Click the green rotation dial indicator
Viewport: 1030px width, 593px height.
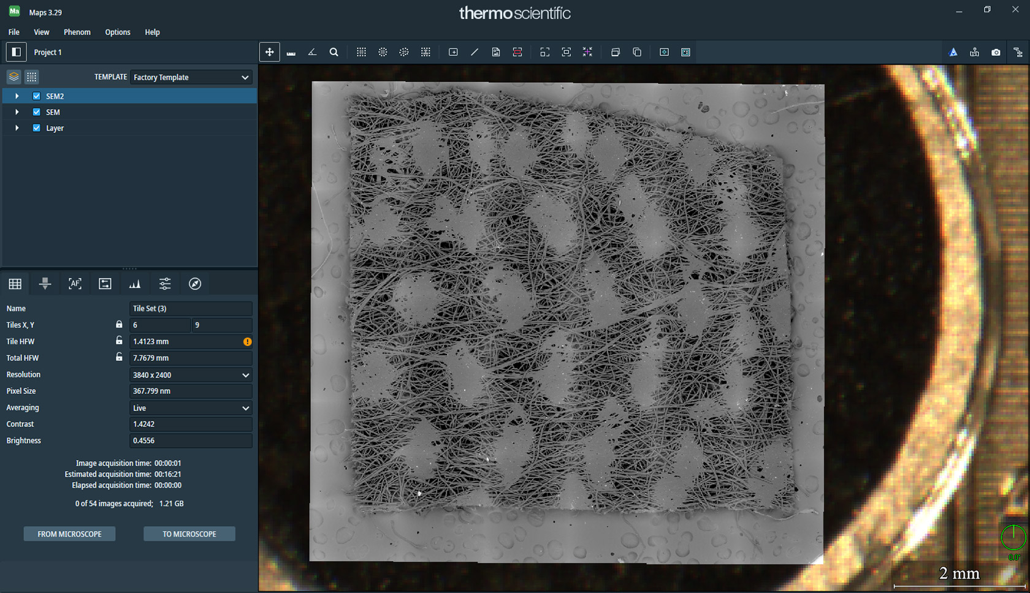click(x=1013, y=538)
